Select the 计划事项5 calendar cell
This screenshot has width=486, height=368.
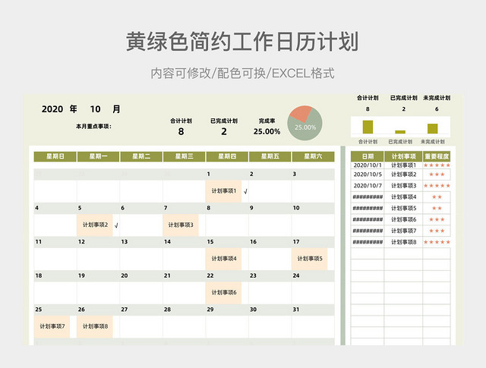click(310, 259)
